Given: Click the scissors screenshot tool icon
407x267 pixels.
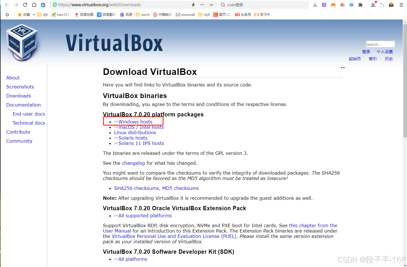Looking at the screenshot, I should pyautogui.click(x=315, y=5).
